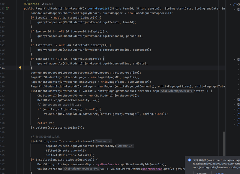The height and width of the screenshot is (174, 240).
Task: Click the override gutter icon on line 133
Action: pos(7,8)
